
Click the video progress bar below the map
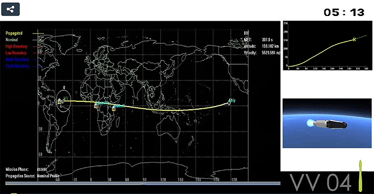coord(143,183)
